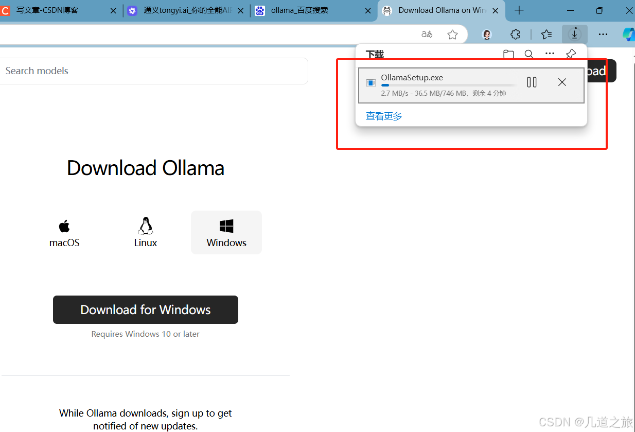Open downloads folder from the downloads panel
This screenshot has width=635, height=432.
click(508, 54)
